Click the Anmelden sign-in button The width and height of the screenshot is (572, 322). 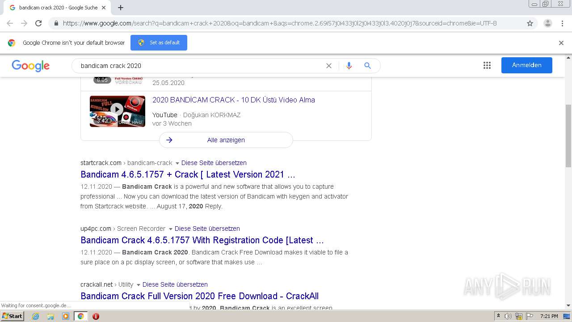click(527, 65)
